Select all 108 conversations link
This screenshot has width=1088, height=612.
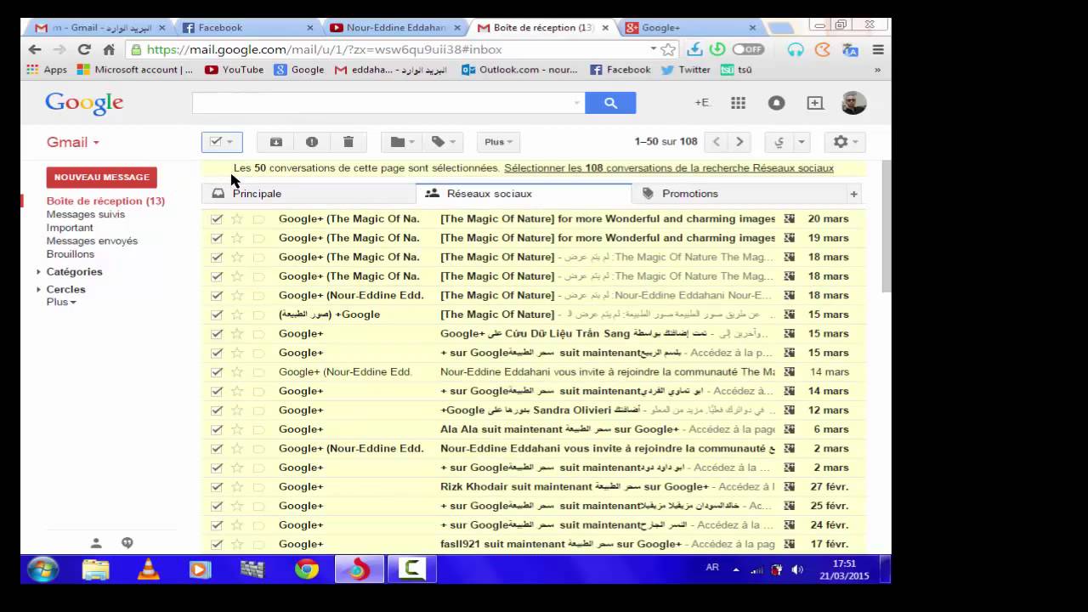click(669, 168)
